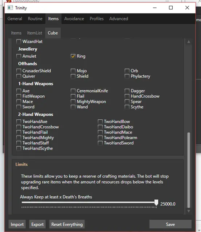Image resolution: width=201 pixels, height=232 pixels.
Task: Click the 2-Hand Weapons heading
Action: (36, 115)
